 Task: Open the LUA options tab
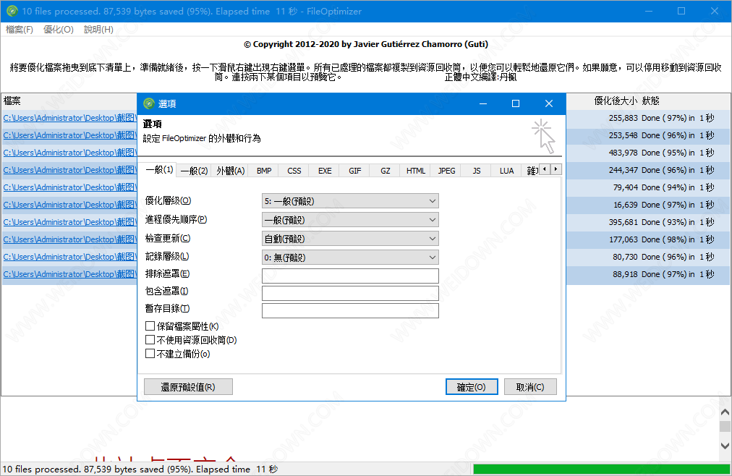tap(506, 171)
